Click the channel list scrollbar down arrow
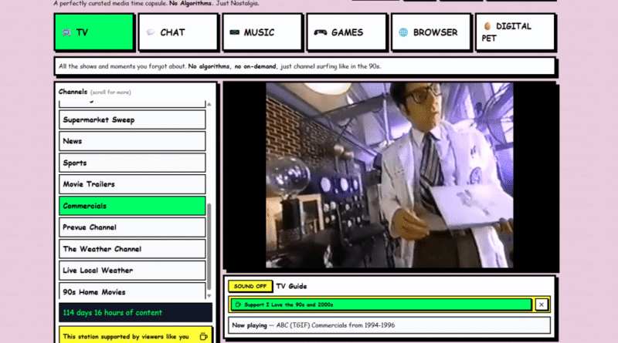This screenshot has height=343, width=618. 209,296
